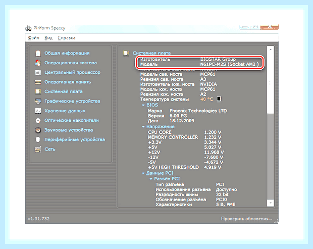This screenshot has height=249, width=313.
Task: Click the Изготовитель юж. моста NVIDIA value
Action: pyautogui.click(x=208, y=84)
